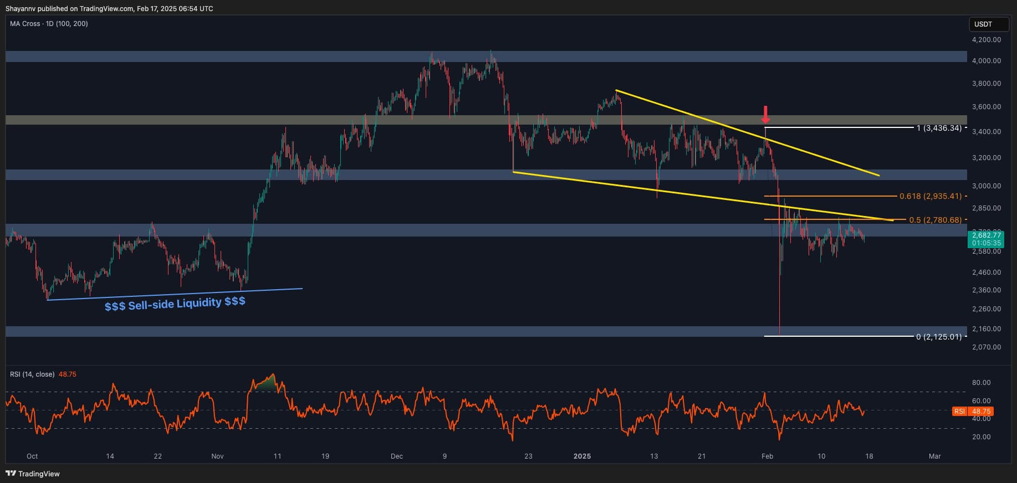Image resolution: width=1017 pixels, height=483 pixels.
Task: Click the 4,000.00 price axis label
Action: pyautogui.click(x=986, y=61)
